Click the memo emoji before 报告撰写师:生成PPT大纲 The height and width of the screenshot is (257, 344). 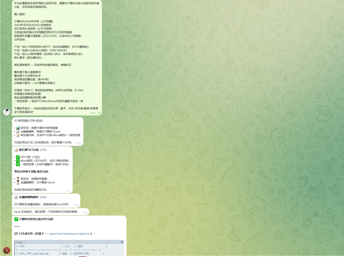[x=18, y=135]
